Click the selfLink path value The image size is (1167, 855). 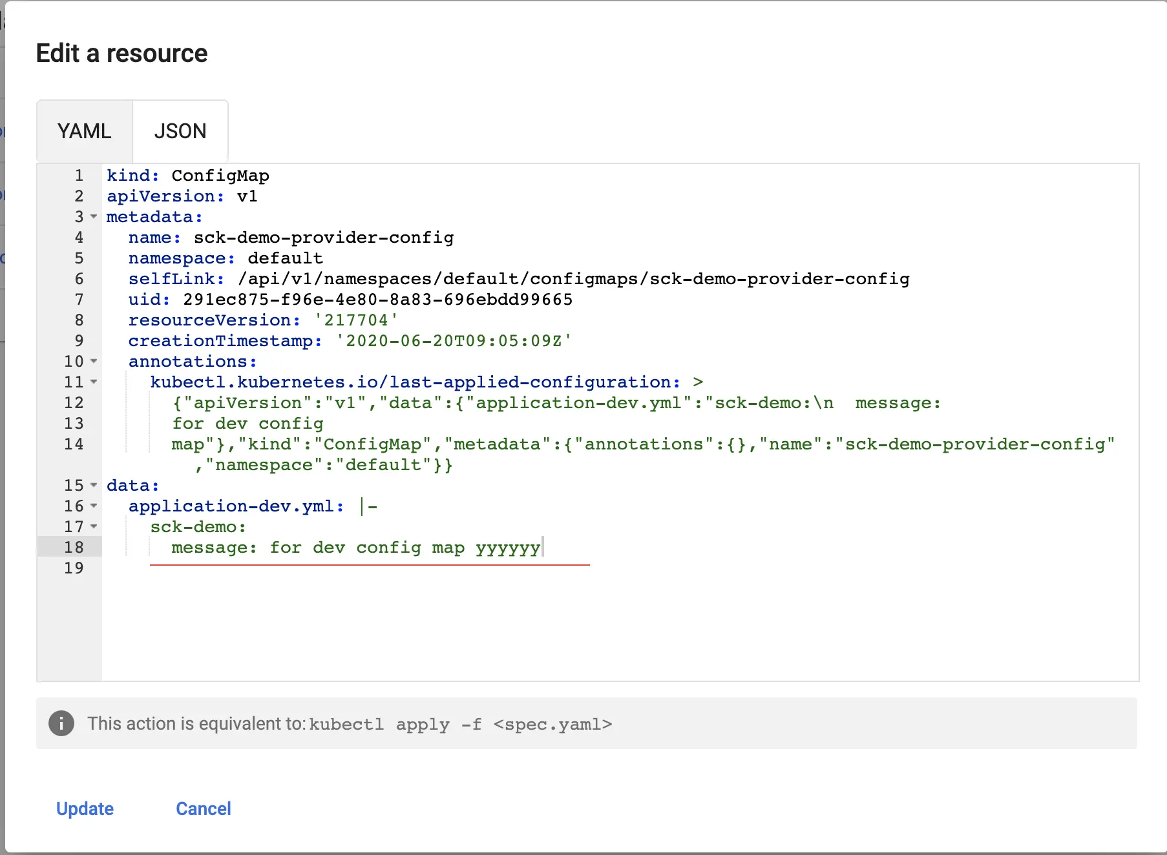[574, 279]
